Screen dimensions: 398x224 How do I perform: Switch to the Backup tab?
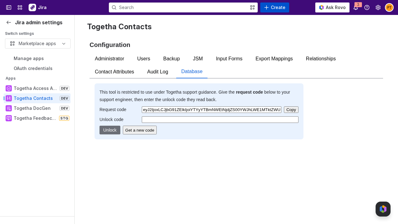172,58
